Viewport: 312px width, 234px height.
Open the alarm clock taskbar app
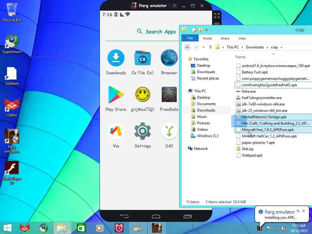click(119, 228)
